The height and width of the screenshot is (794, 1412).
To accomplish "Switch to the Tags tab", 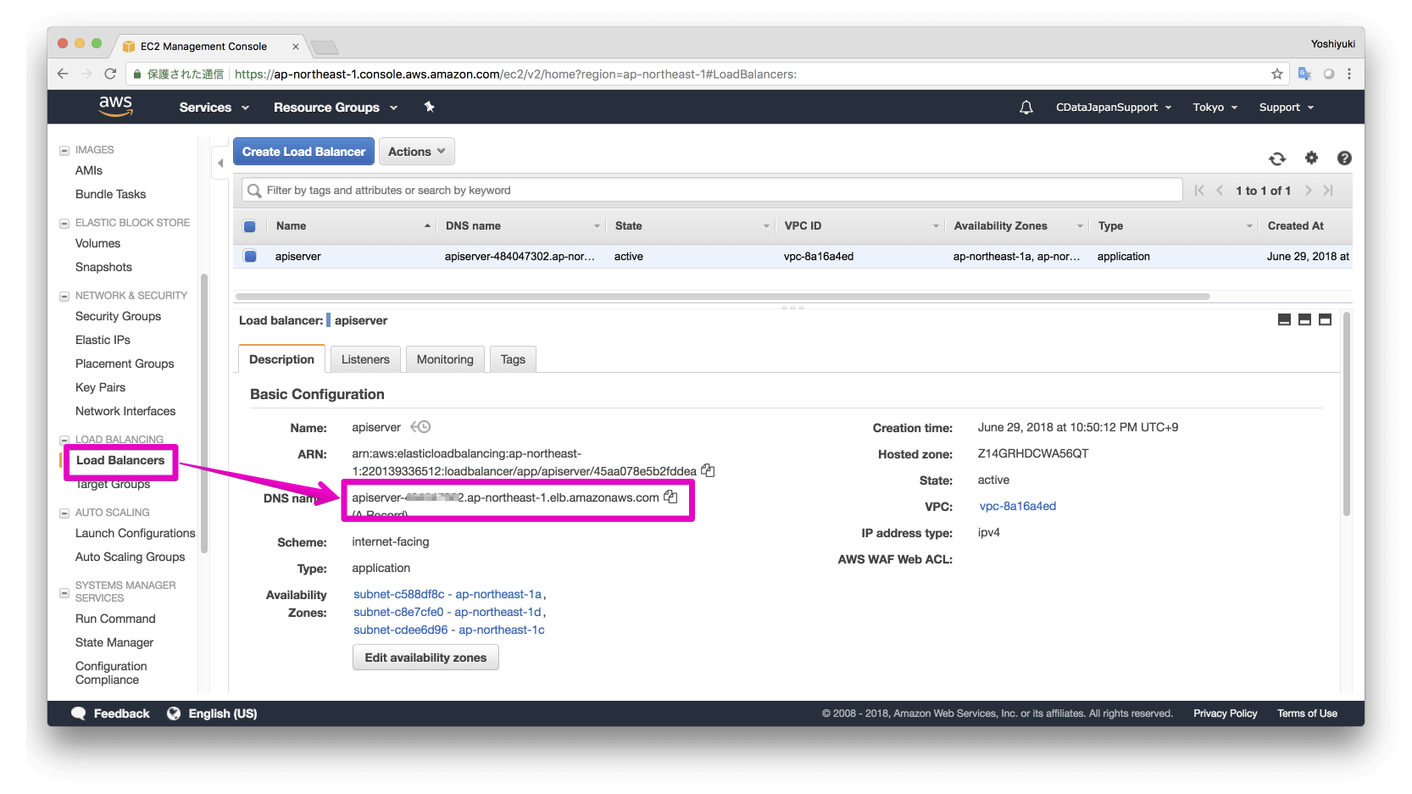I will click(513, 359).
